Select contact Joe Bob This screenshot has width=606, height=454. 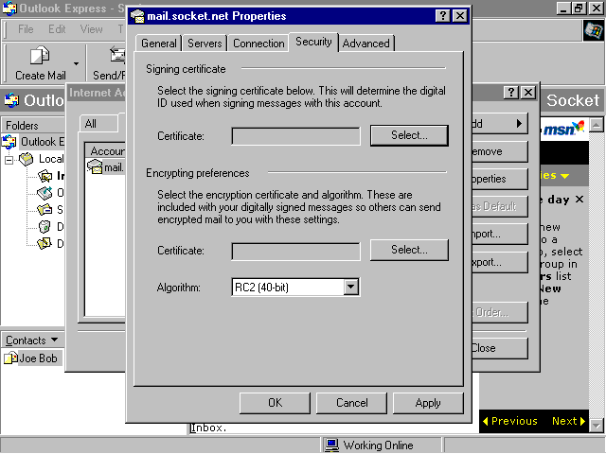click(38, 358)
